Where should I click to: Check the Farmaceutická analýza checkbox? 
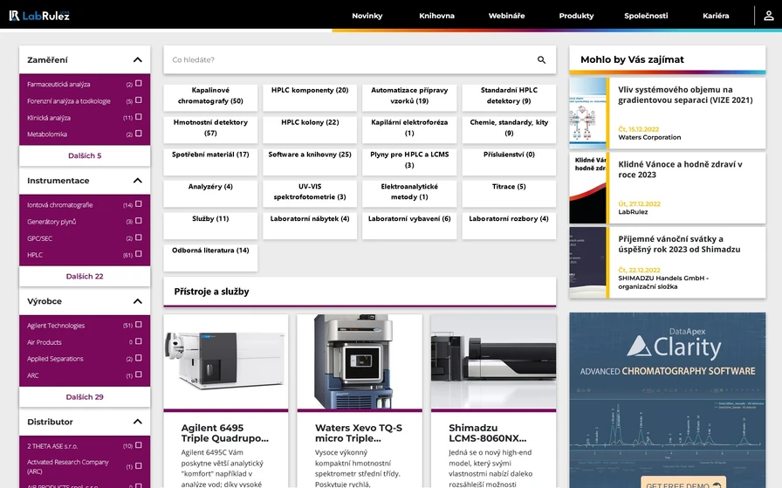(139, 84)
